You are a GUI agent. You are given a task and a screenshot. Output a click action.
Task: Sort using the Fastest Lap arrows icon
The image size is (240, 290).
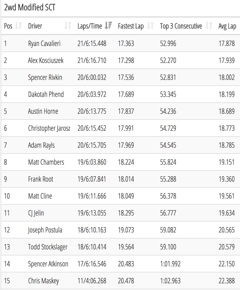coord(150,25)
